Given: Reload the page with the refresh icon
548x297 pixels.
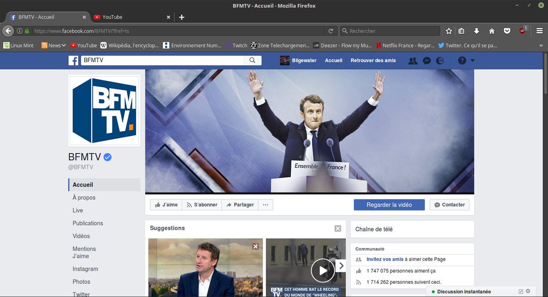Looking at the screenshot, I should pyautogui.click(x=331, y=31).
